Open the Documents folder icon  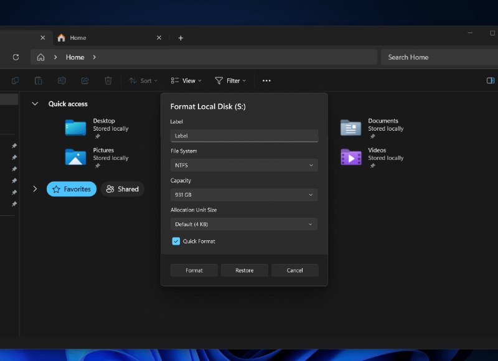click(350, 128)
